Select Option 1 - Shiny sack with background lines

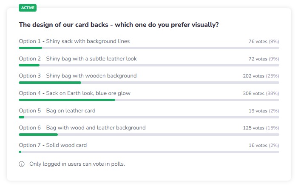coord(74,41)
